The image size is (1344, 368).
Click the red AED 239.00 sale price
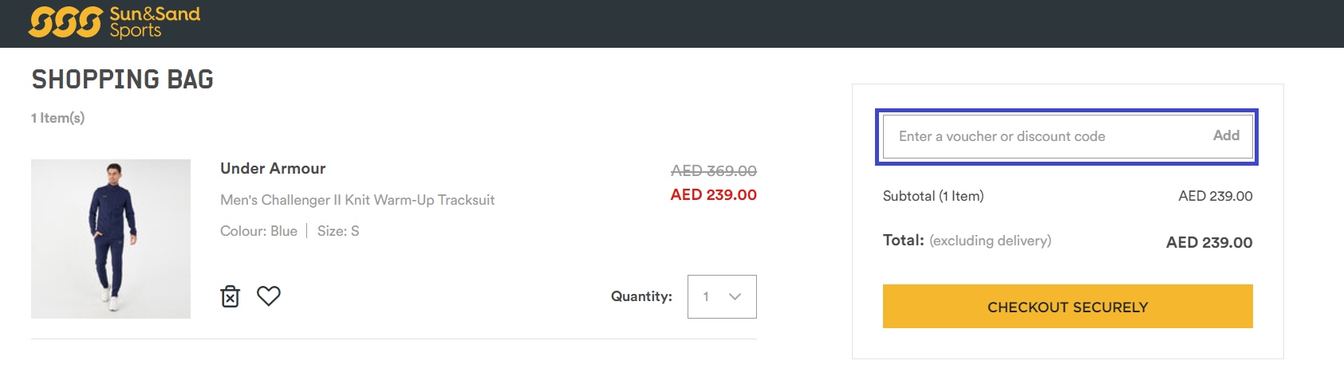(x=713, y=195)
